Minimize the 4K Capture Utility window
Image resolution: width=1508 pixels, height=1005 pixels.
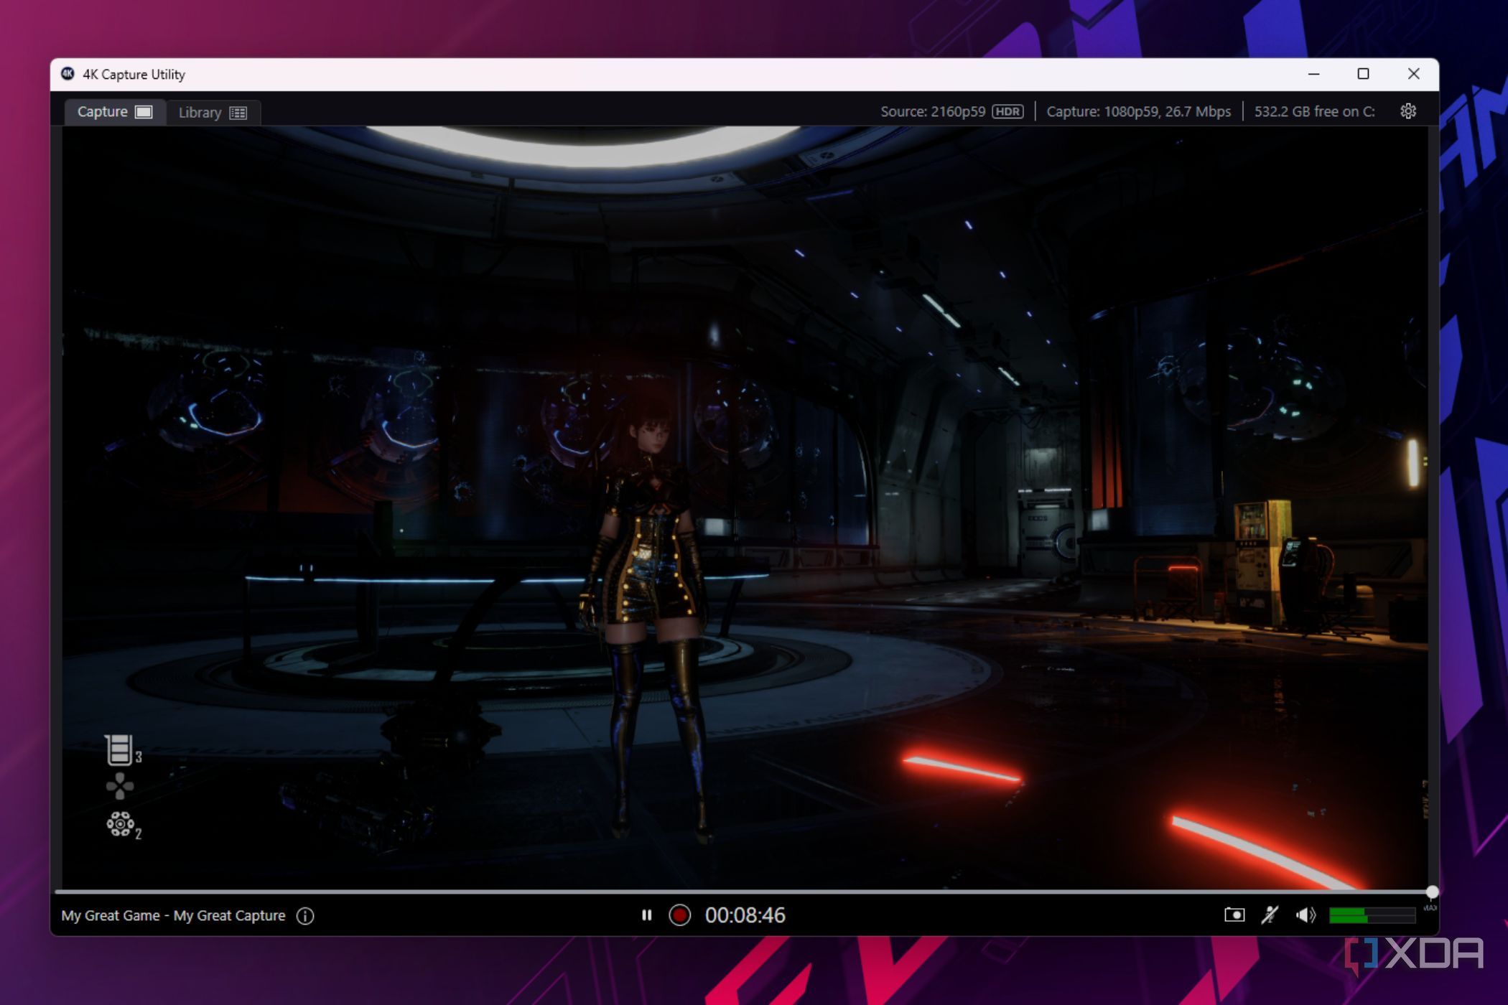pos(1313,74)
